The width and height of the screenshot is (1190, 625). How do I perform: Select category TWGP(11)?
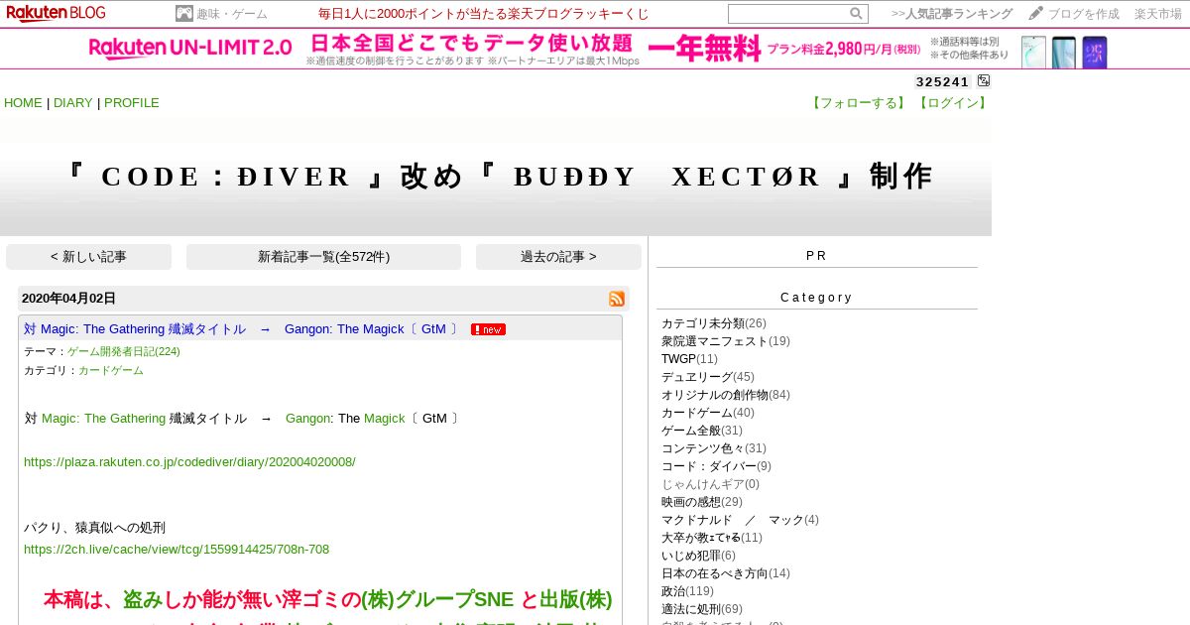coord(689,359)
